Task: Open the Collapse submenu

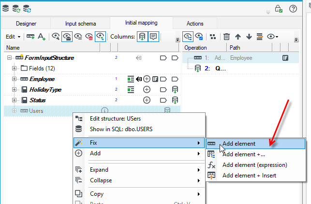Action: coord(139,180)
